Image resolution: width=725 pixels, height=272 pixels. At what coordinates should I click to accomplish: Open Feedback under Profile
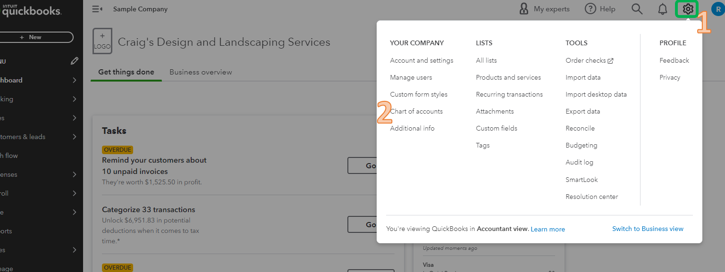click(674, 60)
